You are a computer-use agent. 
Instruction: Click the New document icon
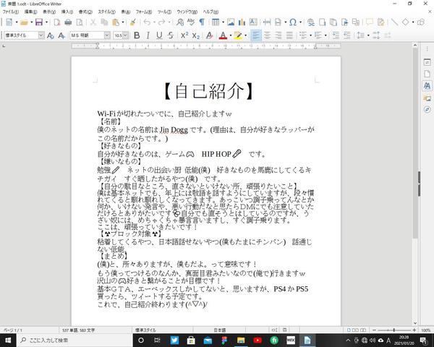click(x=9, y=22)
